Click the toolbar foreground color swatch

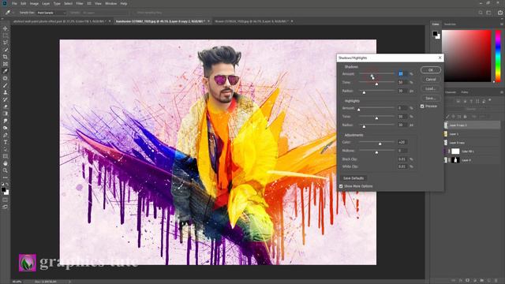coord(3,189)
